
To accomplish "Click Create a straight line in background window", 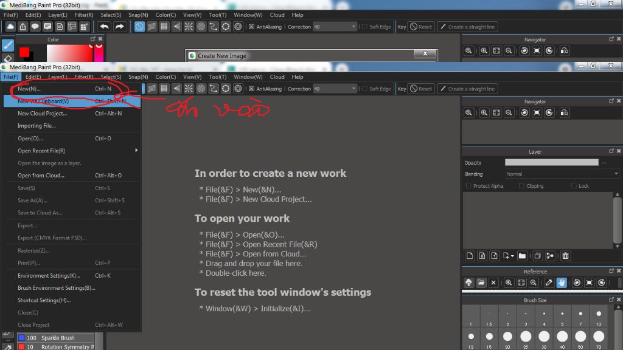I will coord(467,27).
